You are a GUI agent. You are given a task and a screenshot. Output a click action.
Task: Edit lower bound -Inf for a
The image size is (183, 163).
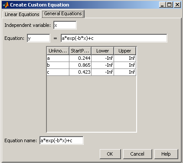[x=103, y=58]
